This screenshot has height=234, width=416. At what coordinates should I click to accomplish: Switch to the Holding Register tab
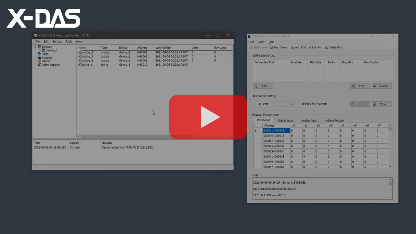pyautogui.click(x=334, y=120)
